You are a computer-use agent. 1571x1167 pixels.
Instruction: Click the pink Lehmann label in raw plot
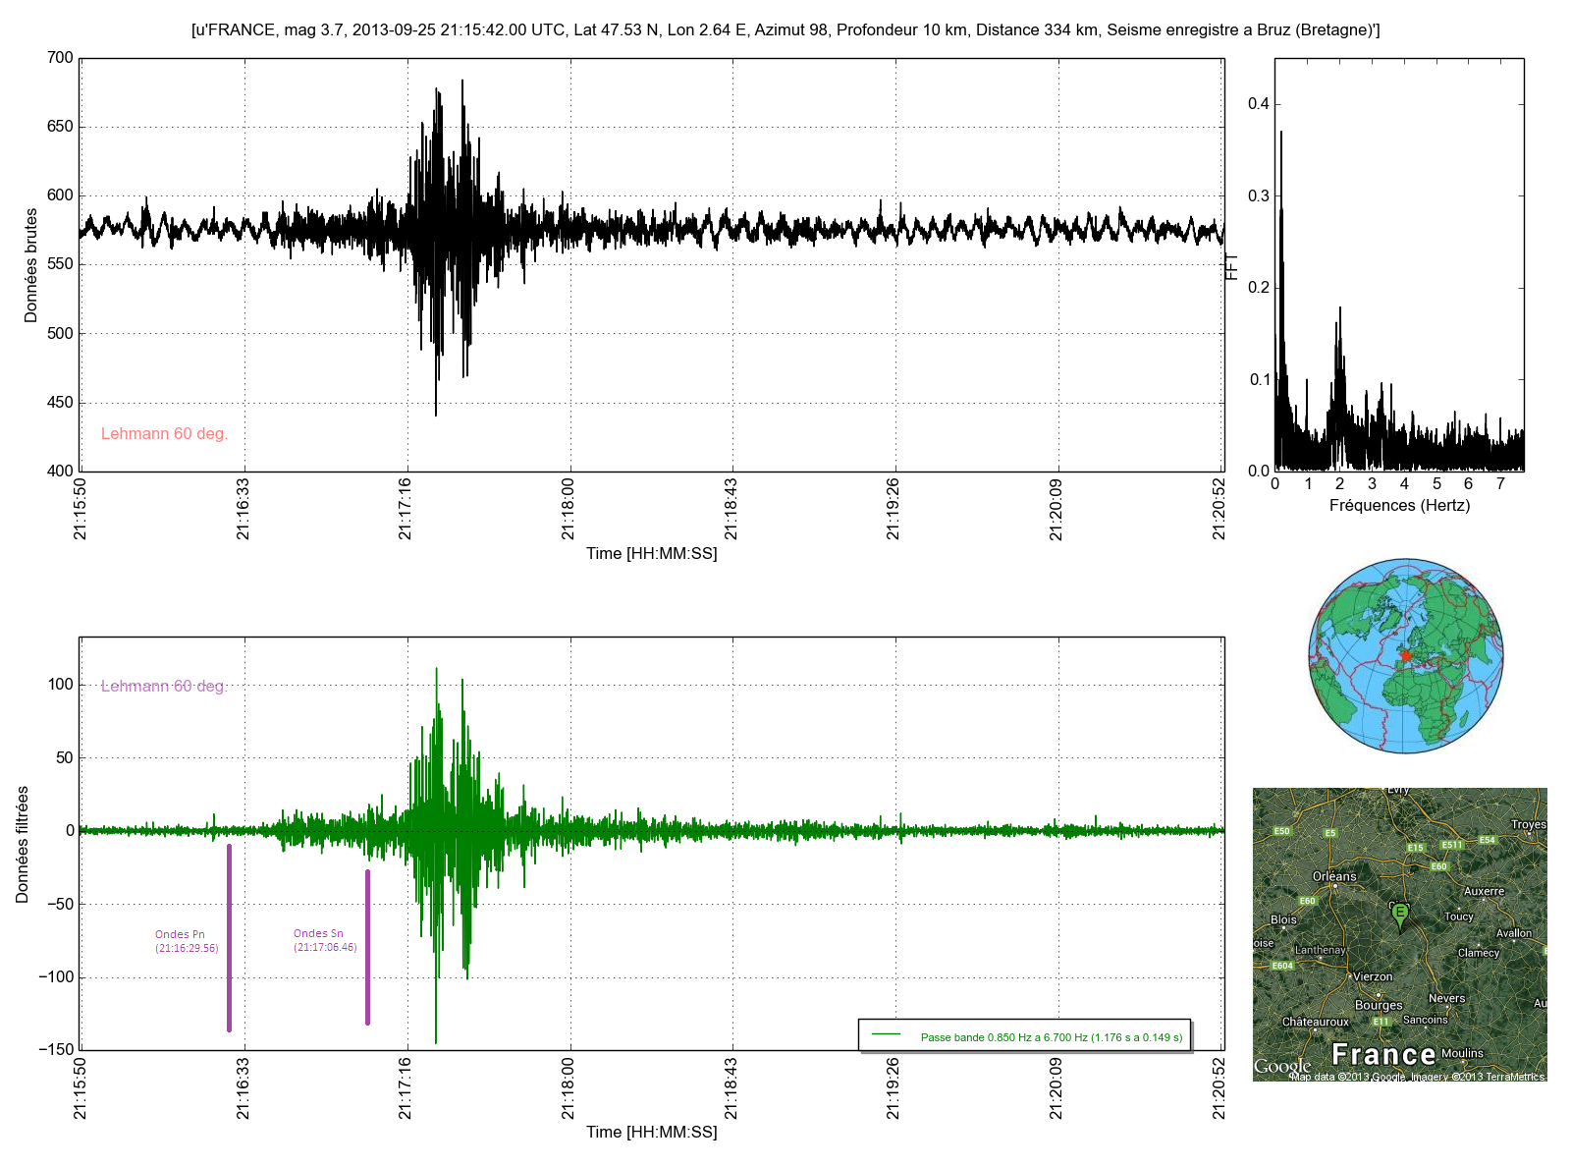[x=164, y=434]
